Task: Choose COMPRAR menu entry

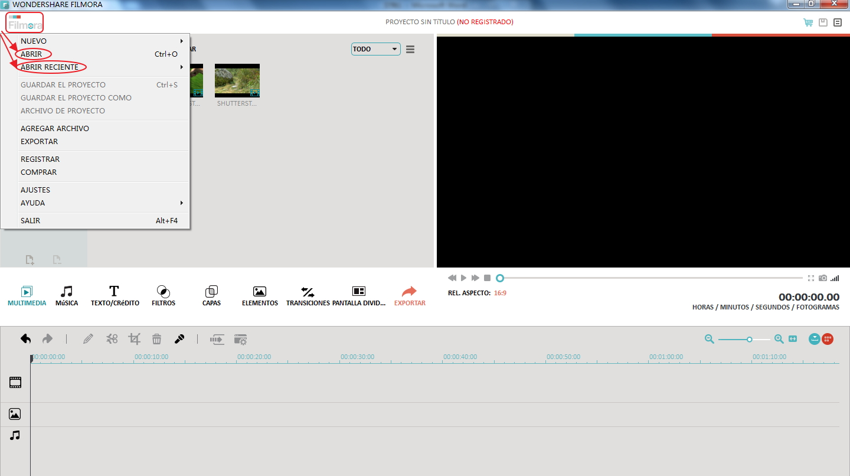Action: point(95,172)
